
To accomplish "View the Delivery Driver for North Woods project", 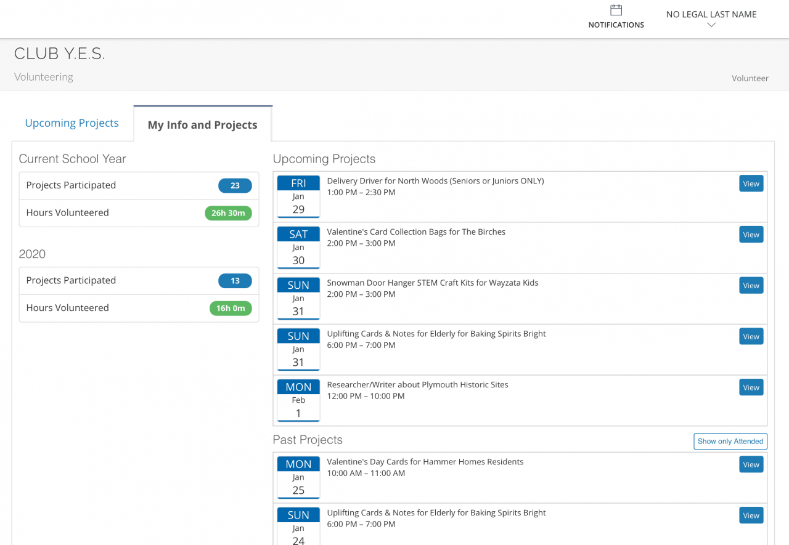I will click(x=751, y=184).
